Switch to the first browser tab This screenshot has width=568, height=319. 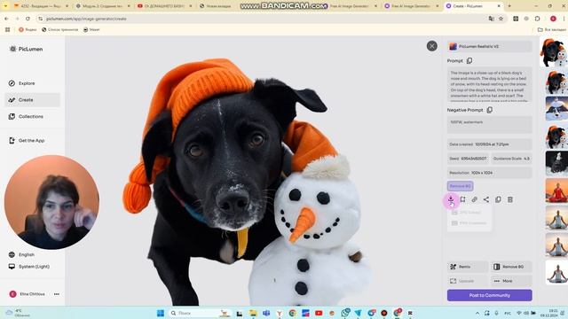40,6
